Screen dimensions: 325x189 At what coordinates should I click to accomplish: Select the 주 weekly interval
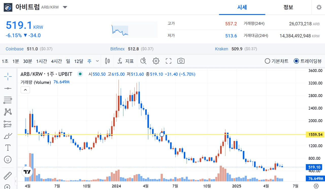89,61
